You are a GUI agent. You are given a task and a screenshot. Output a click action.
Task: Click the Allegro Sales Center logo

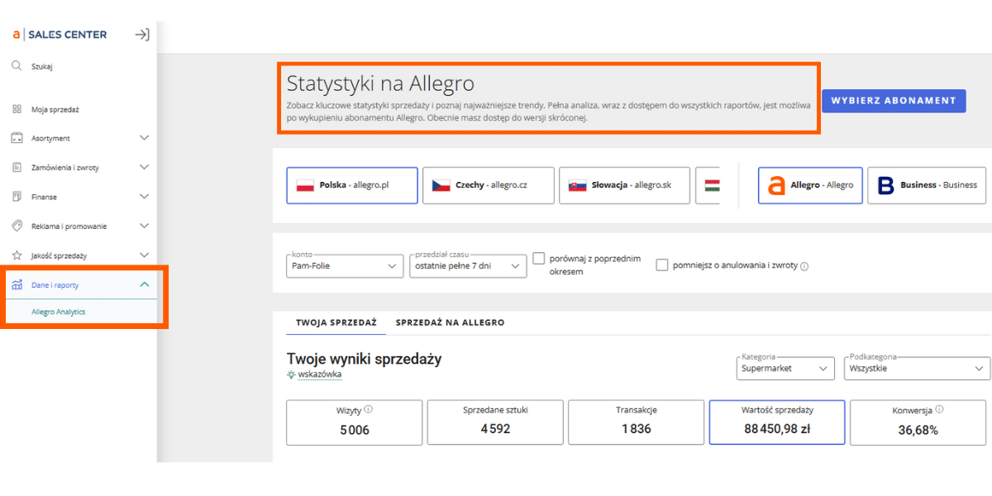(x=59, y=35)
